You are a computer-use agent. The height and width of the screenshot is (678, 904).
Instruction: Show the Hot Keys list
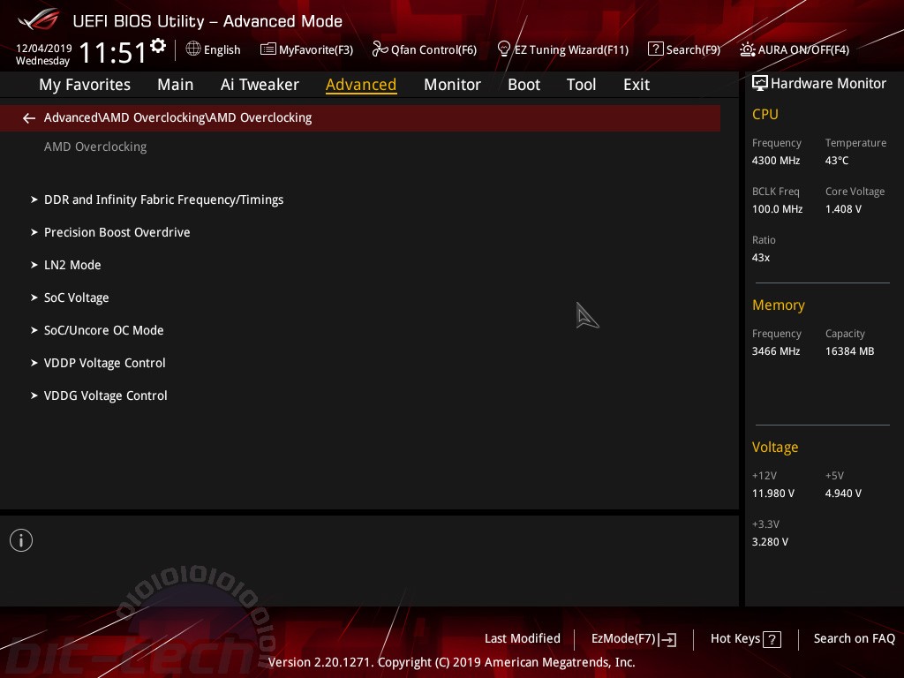click(735, 639)
